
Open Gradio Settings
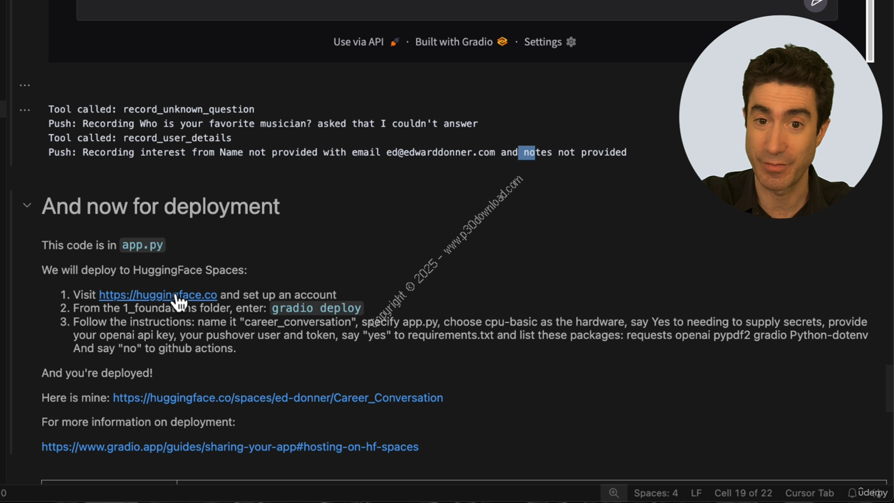543,42
